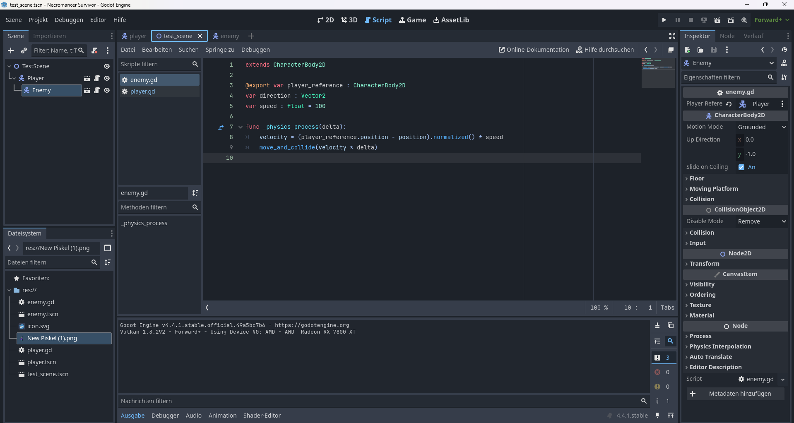The width and height of the screenshot is (794, 423).
Task: Uncheck Slide on Ceiling
Action: coord(741,167)
